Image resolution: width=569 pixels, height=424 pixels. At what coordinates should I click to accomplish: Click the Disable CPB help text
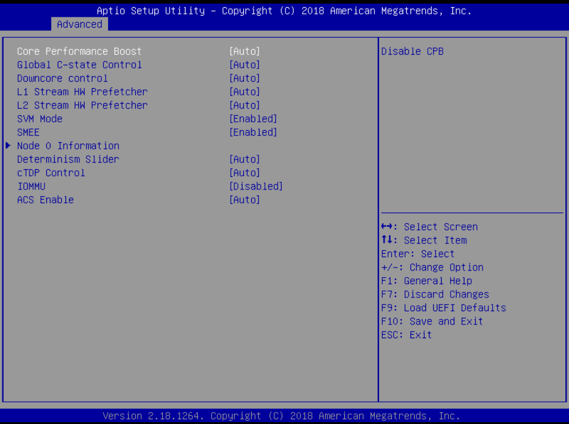point(413,52)
